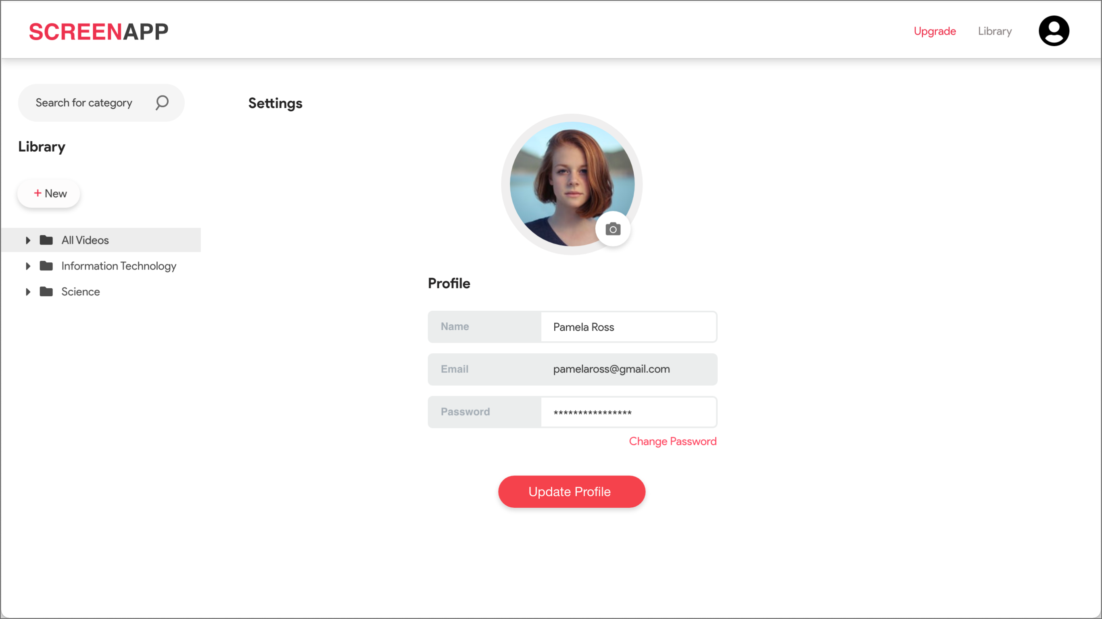Click the Information Technology folder icon
The width and height of the screenshot is (1102, 619).
46,266
